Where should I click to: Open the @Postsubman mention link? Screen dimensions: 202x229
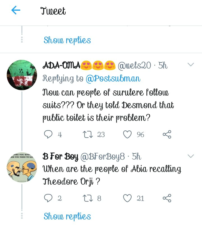coord(113,78)
